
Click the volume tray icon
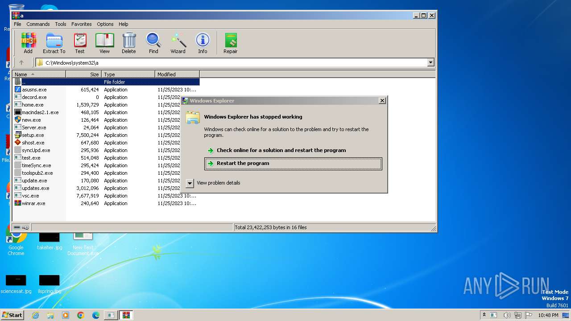click(507, 315)
